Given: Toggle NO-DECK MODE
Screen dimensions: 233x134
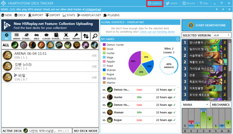Looking at the screenshot, I should [86, 131].
